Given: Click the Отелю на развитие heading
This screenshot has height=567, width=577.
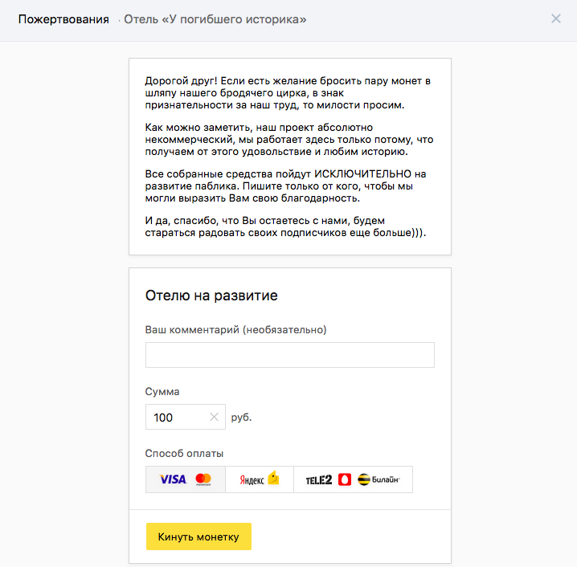Looking at the screenshot, I should pyautogui.click(x=211, y=296).
